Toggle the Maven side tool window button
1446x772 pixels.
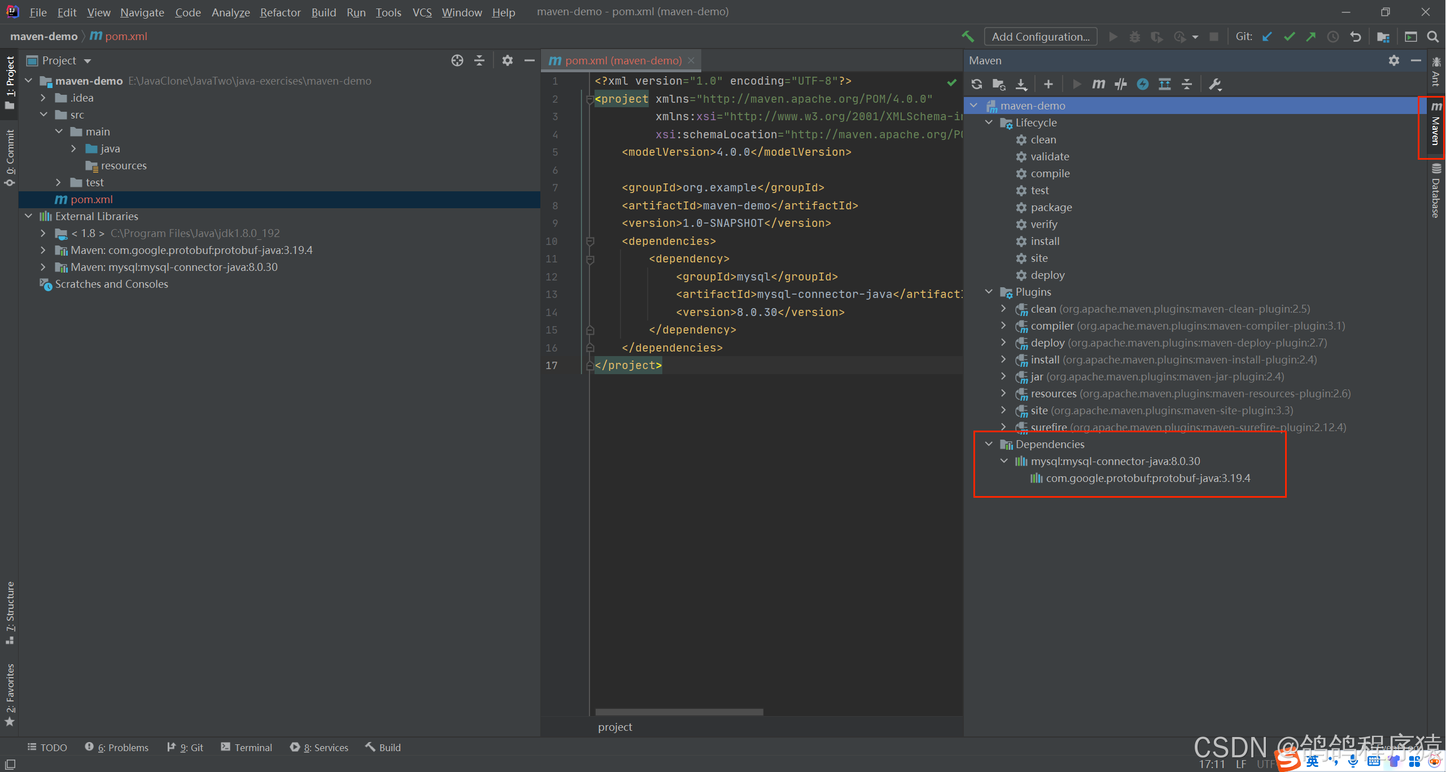pyautogui.click(x=1436, y=125)
